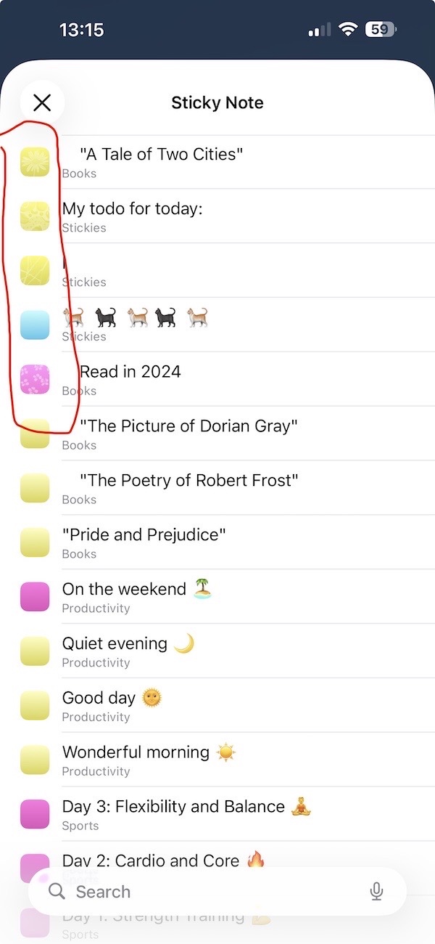Tap the pink blossom icon for "Read in 2024"

click(x=35, y=380)
